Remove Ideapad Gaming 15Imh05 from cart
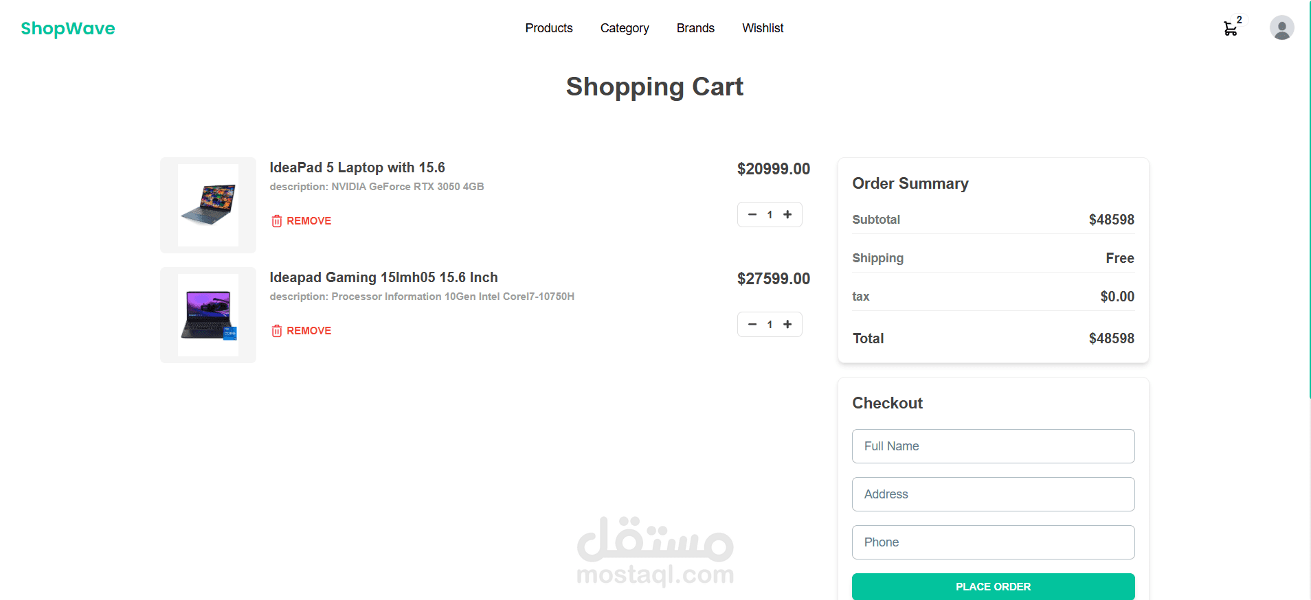 302,331
